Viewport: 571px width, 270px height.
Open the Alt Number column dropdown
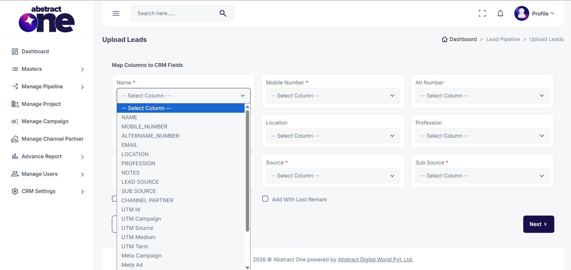click(x=483, y=96)
